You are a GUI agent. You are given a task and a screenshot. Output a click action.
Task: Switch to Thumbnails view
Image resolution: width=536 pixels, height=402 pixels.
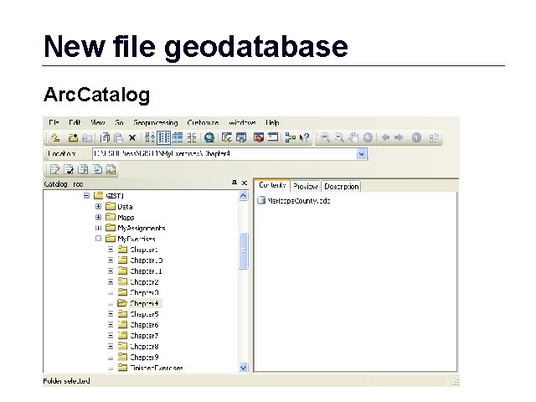click(x=192, y=137)
